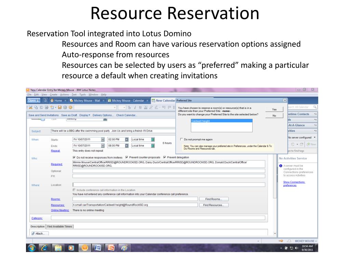Toggle Do not receive responses from invitees
Viewport: 350px width, 263px height.
click(x=74, y=158)
